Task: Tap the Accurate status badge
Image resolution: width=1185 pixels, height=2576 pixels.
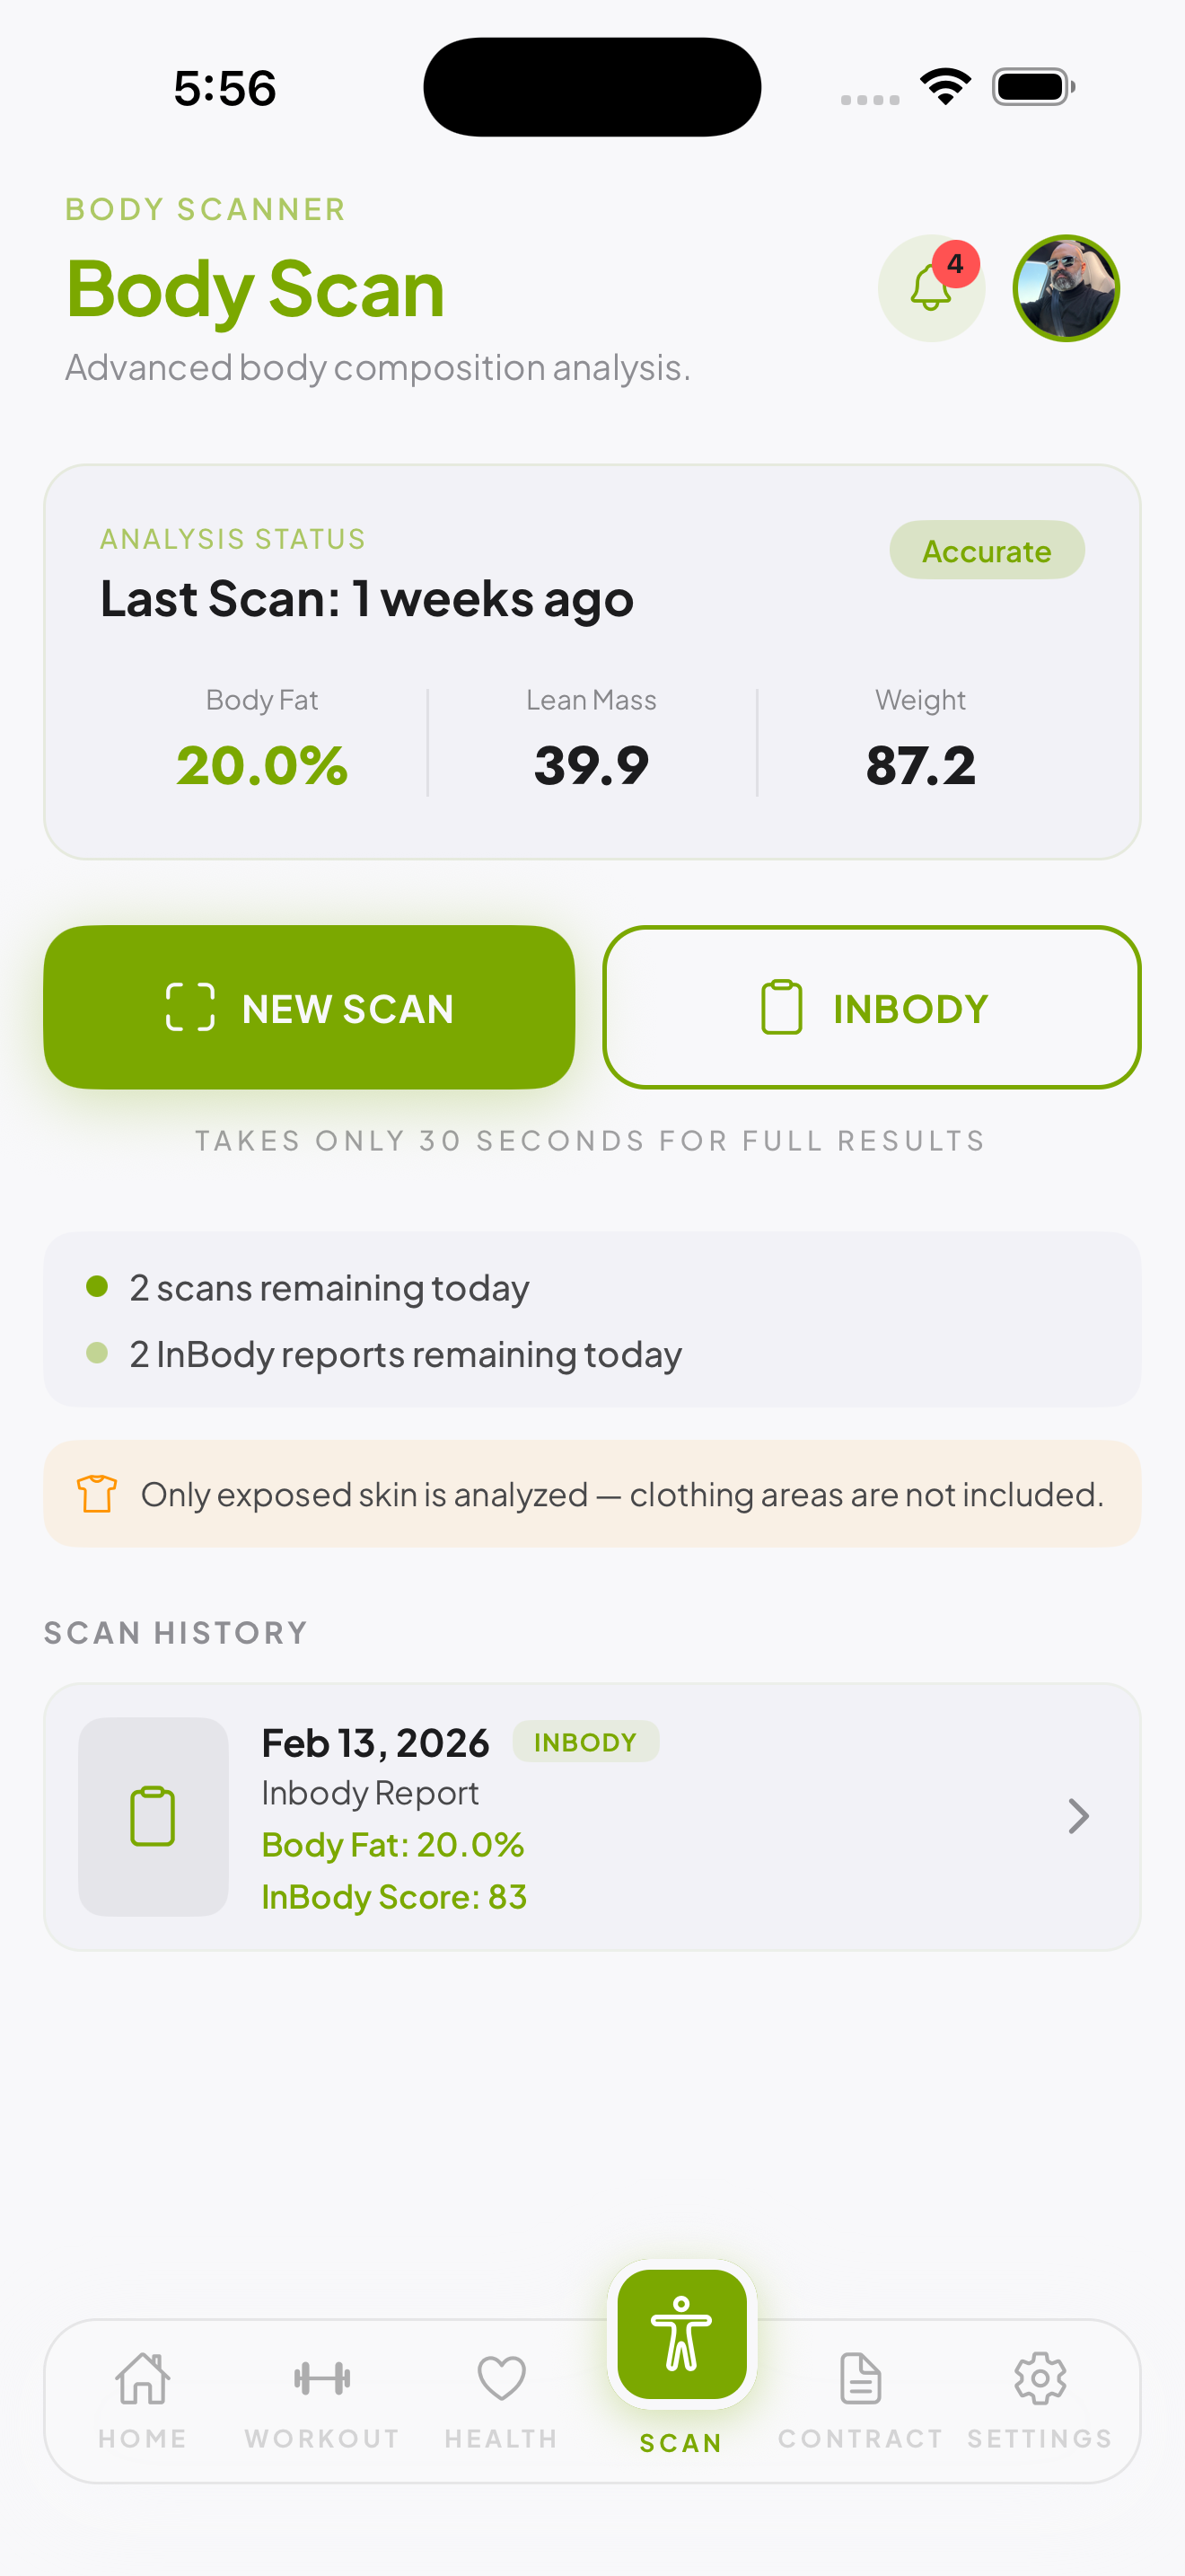Action: coord(987,549)
